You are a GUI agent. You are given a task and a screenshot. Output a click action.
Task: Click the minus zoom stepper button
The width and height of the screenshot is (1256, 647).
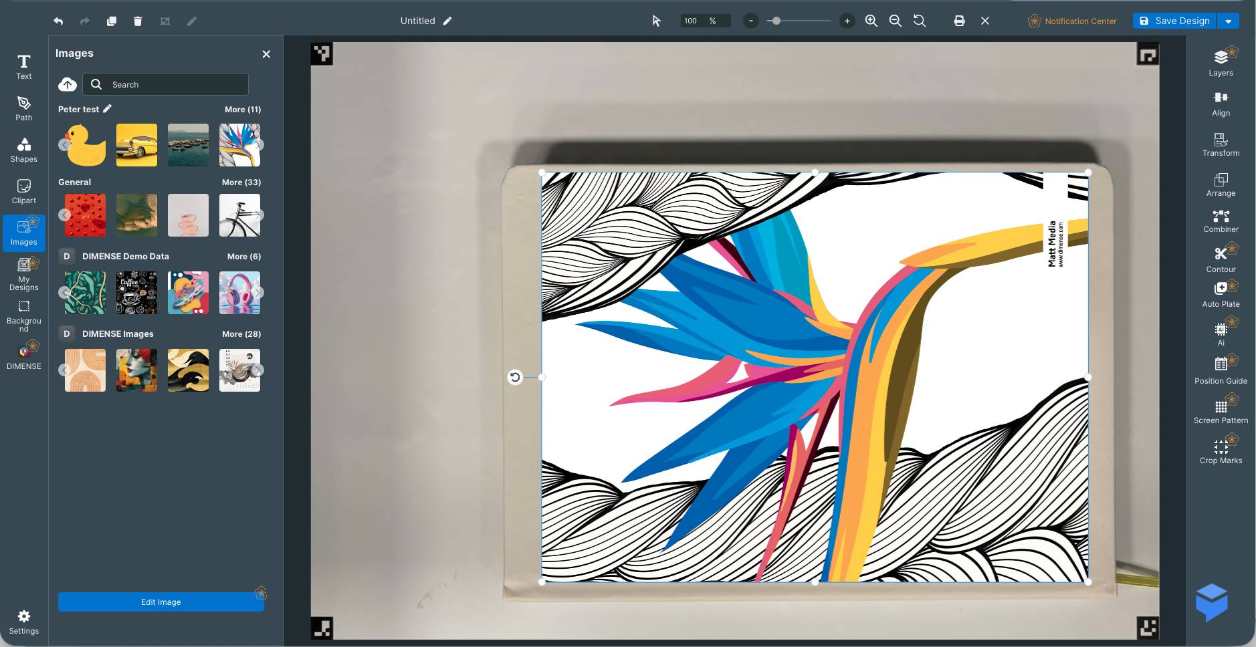point(751,21)
